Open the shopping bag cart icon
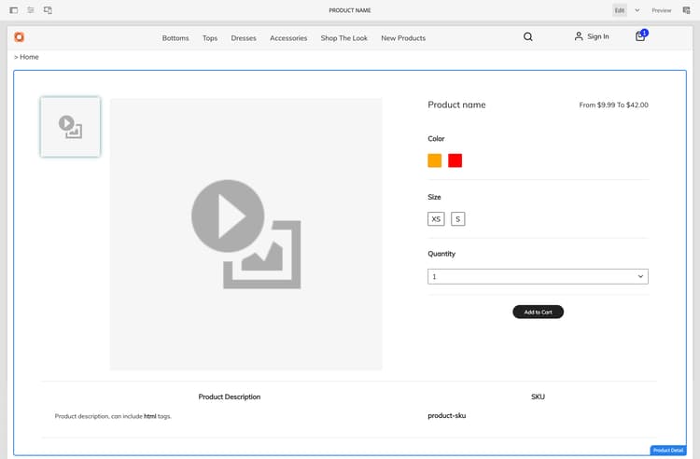The image size is (700, 459). (640, 35)
